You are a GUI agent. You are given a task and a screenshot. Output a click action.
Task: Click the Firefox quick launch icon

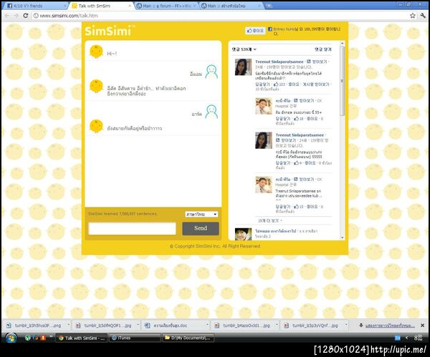(35, 338)
